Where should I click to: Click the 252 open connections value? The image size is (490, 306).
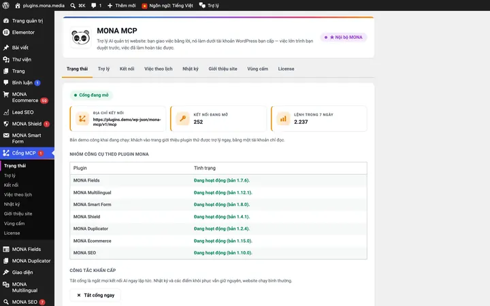pos(198,122)
